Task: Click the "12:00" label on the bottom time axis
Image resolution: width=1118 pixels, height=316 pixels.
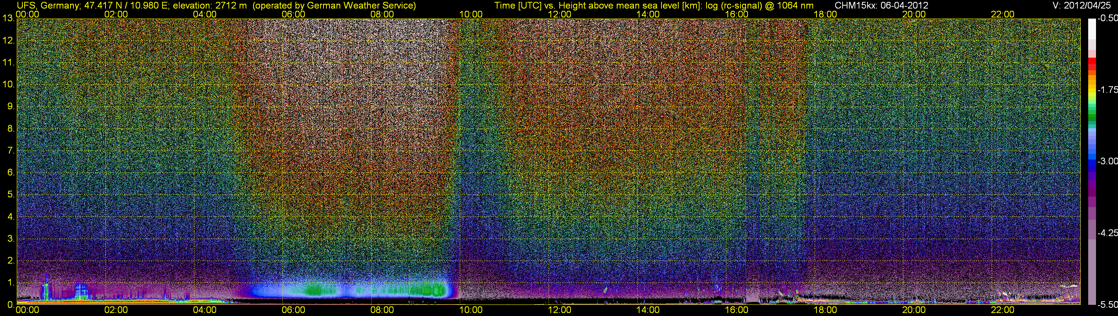Action: point(559,310)
